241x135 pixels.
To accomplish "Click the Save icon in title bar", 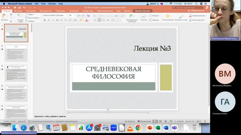I will tap(20, 7).
